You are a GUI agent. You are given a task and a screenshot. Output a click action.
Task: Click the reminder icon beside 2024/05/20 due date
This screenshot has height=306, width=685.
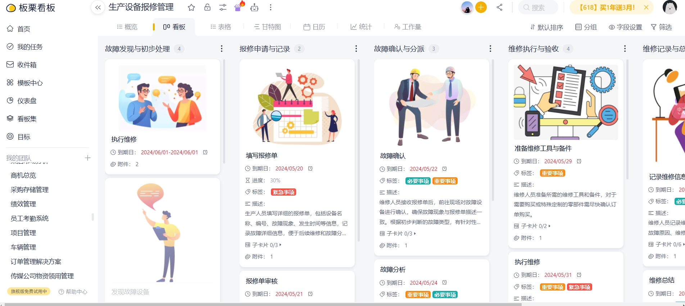(310, 168)
